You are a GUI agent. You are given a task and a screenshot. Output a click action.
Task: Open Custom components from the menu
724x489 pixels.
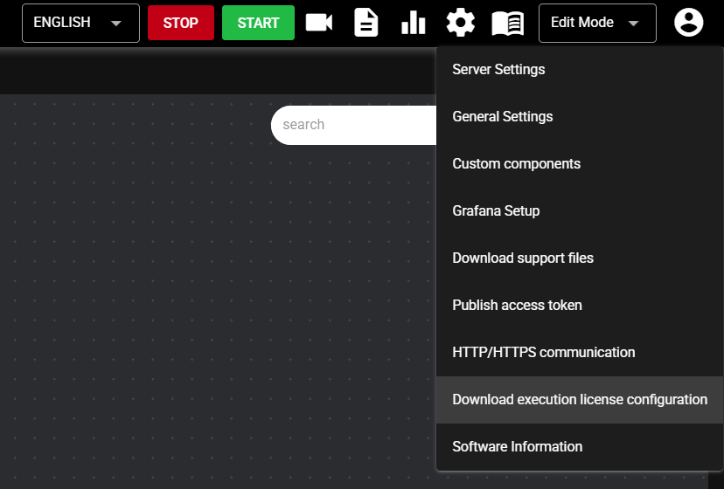pyautogui.click(x=580, y=163)
